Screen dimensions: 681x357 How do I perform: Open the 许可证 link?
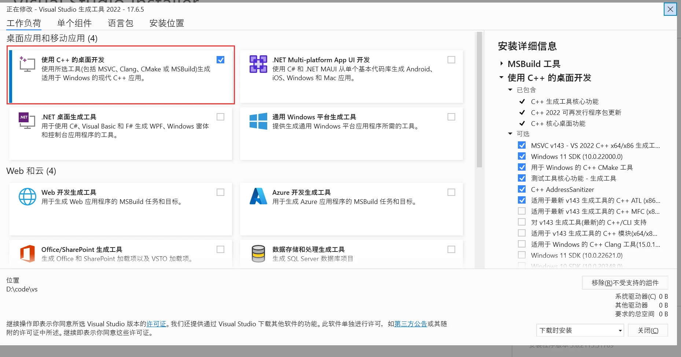pyautogui.click(x=157, y=324)
